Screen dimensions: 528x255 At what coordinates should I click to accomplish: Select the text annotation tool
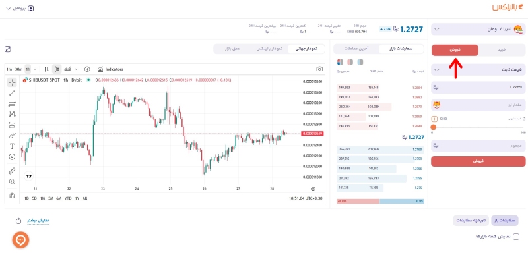(x=12, y=146)
